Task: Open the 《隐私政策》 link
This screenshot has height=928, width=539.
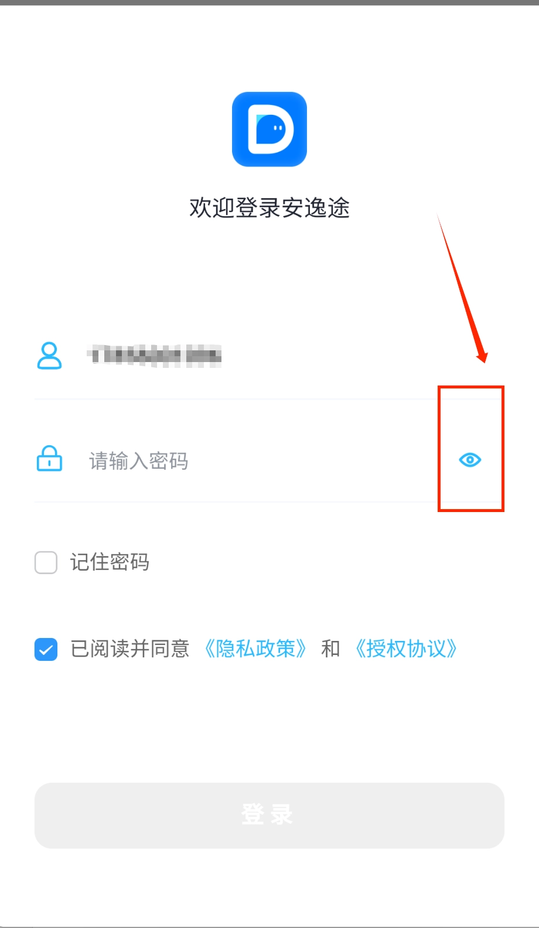Action: (x=255, y=649)
